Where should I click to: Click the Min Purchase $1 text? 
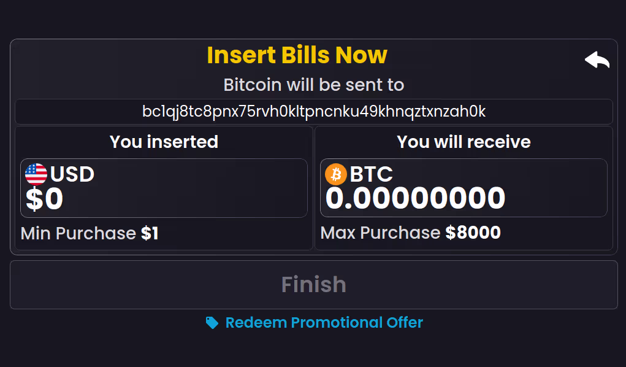(90, 233)
